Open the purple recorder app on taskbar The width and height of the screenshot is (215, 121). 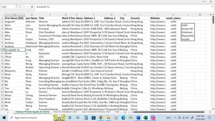153,118
